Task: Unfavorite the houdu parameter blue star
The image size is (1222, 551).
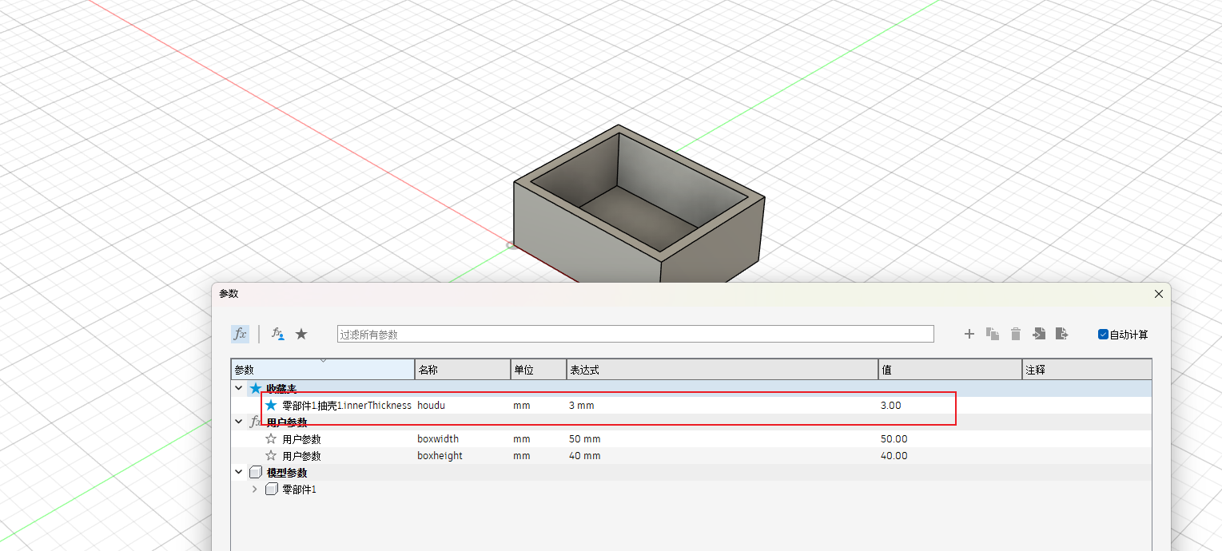Action: (271, 405)
